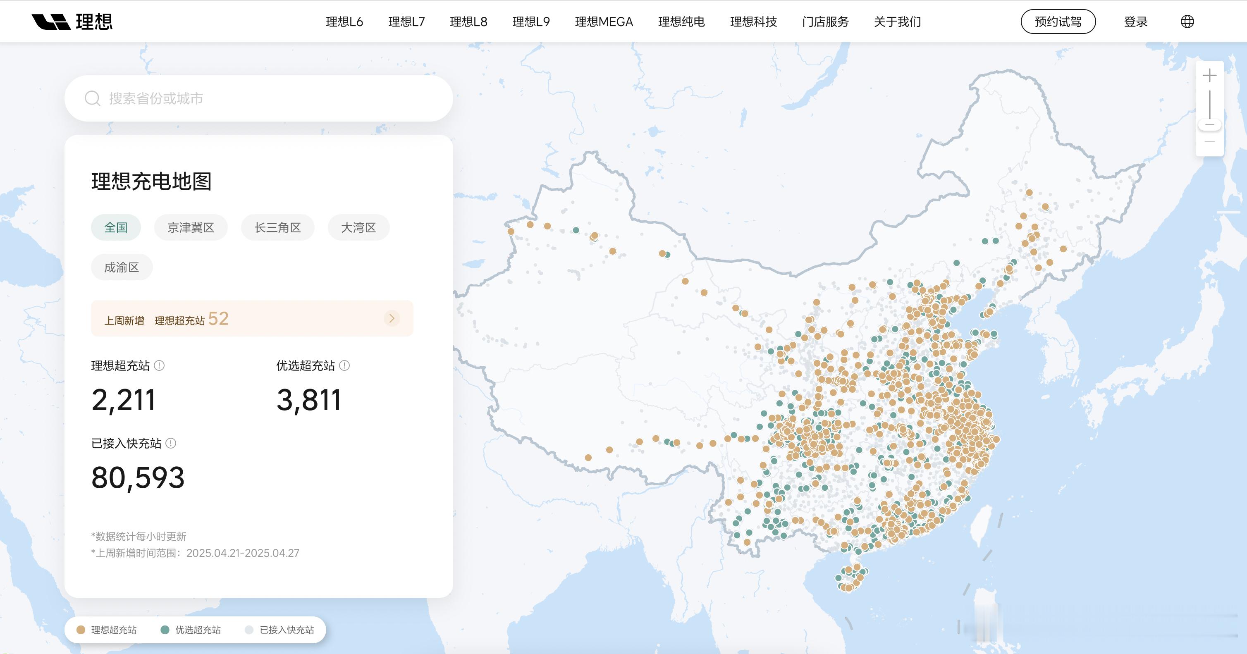Open the 理想L6 menu
Screen dimensions: 1247x654
pyautogui.click(x=344, y=22)
